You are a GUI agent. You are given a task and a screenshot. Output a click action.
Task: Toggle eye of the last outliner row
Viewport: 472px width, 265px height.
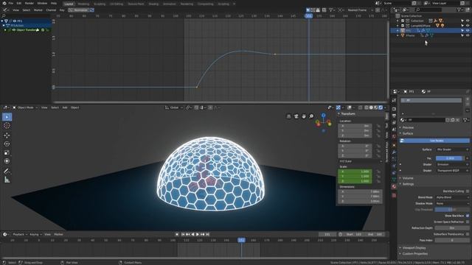468,35
